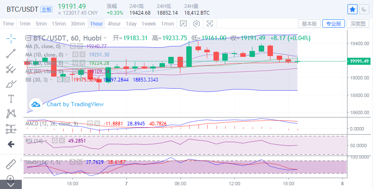Select the ruler measure tool
Screen dimensions: 373x189
11,164
